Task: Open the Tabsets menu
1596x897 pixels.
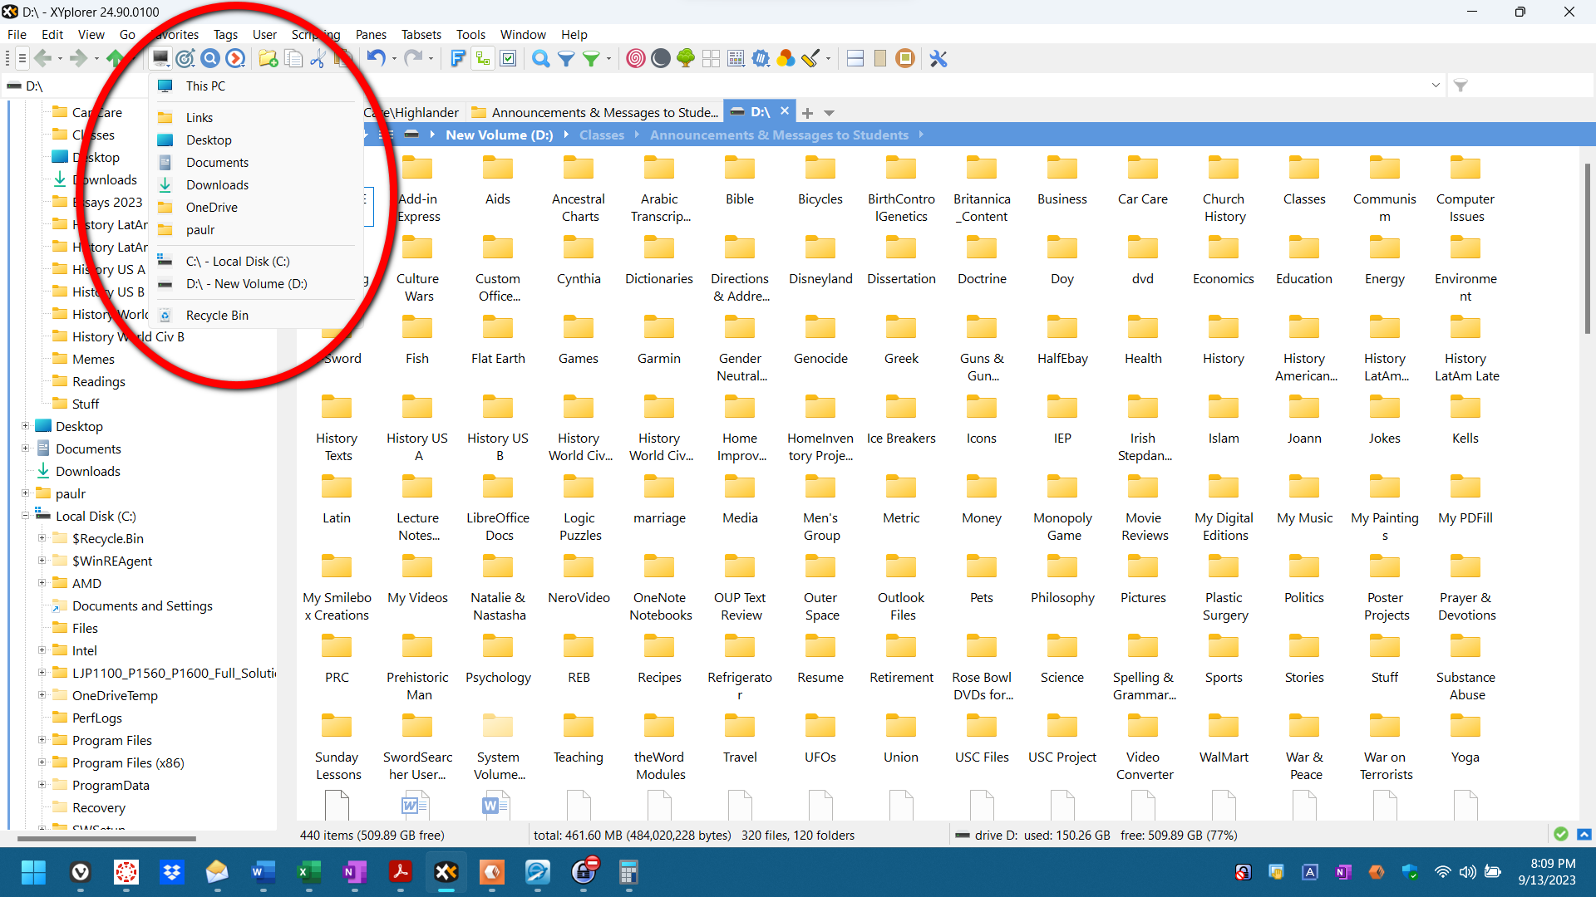Action: [x=421, y=34]
